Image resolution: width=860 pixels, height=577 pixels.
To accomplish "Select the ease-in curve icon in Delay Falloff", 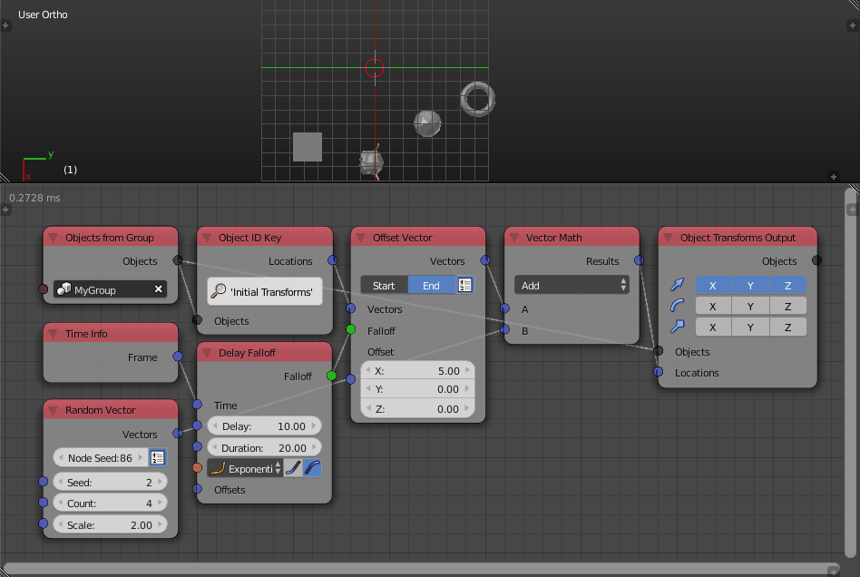I will pyautogui.click(x=292, y=467).
